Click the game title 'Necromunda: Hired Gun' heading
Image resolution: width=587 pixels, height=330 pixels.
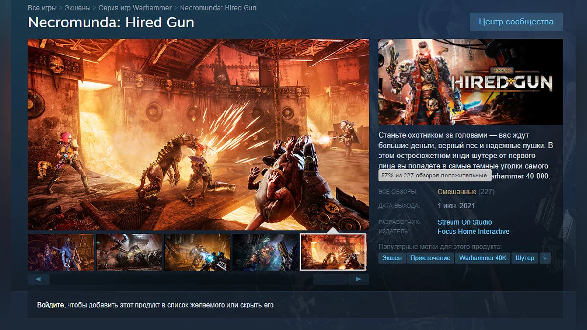coord(111,22)
